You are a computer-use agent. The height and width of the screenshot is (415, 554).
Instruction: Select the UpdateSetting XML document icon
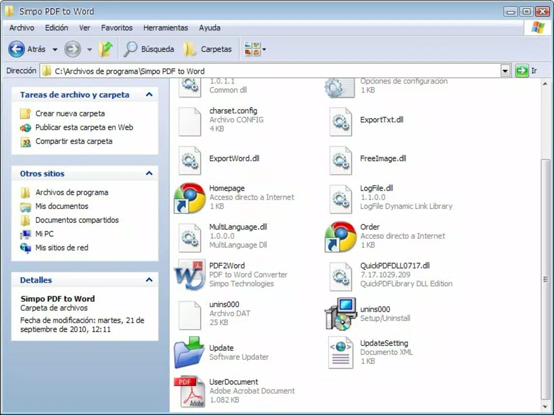[x=341, y=353]
